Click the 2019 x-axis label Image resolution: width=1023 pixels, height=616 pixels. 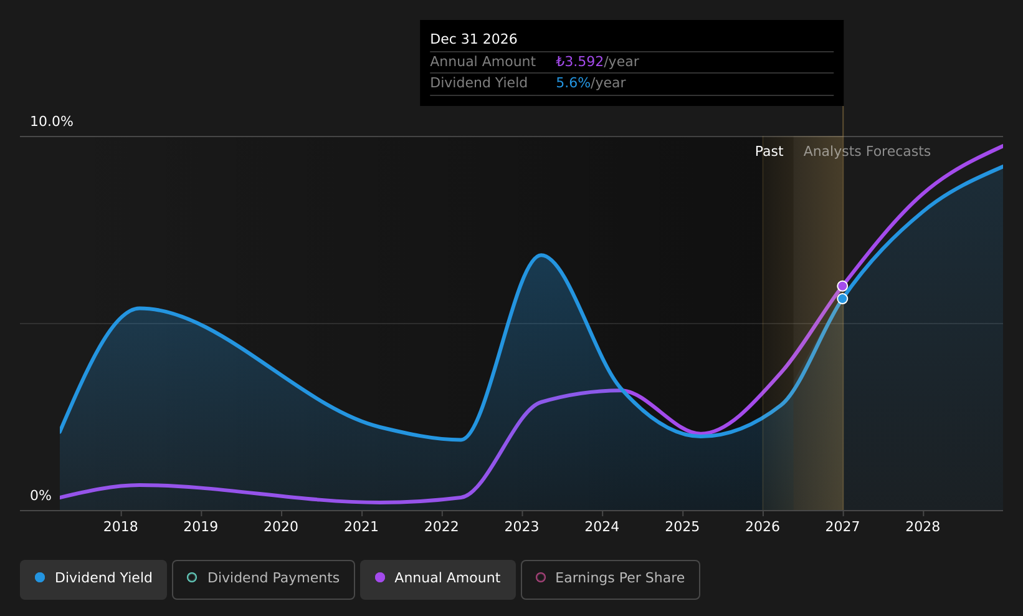pyautogui.click(x=201, y=527)
